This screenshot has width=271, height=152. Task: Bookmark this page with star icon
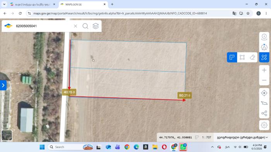[248, 13]
